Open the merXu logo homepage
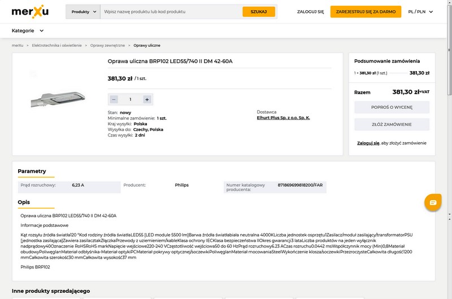The height and width of the screenshot is (299, 452). point(30,11)
